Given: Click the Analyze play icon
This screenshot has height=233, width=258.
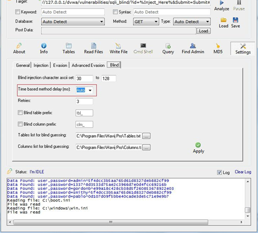Looking at the screenshot, I should pyautogui.click(x=221, y=3).
